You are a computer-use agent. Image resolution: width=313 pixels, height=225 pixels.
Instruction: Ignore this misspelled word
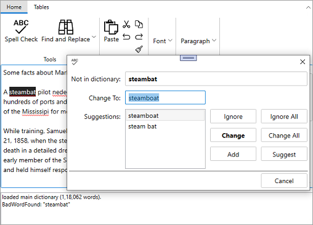click(x=233, y=117)
